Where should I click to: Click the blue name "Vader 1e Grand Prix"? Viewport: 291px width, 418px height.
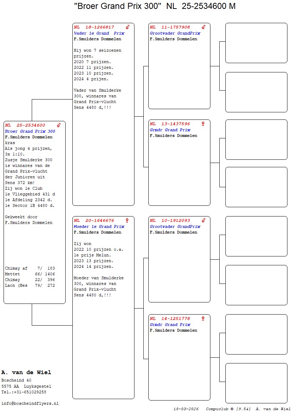tap(99, 33)
